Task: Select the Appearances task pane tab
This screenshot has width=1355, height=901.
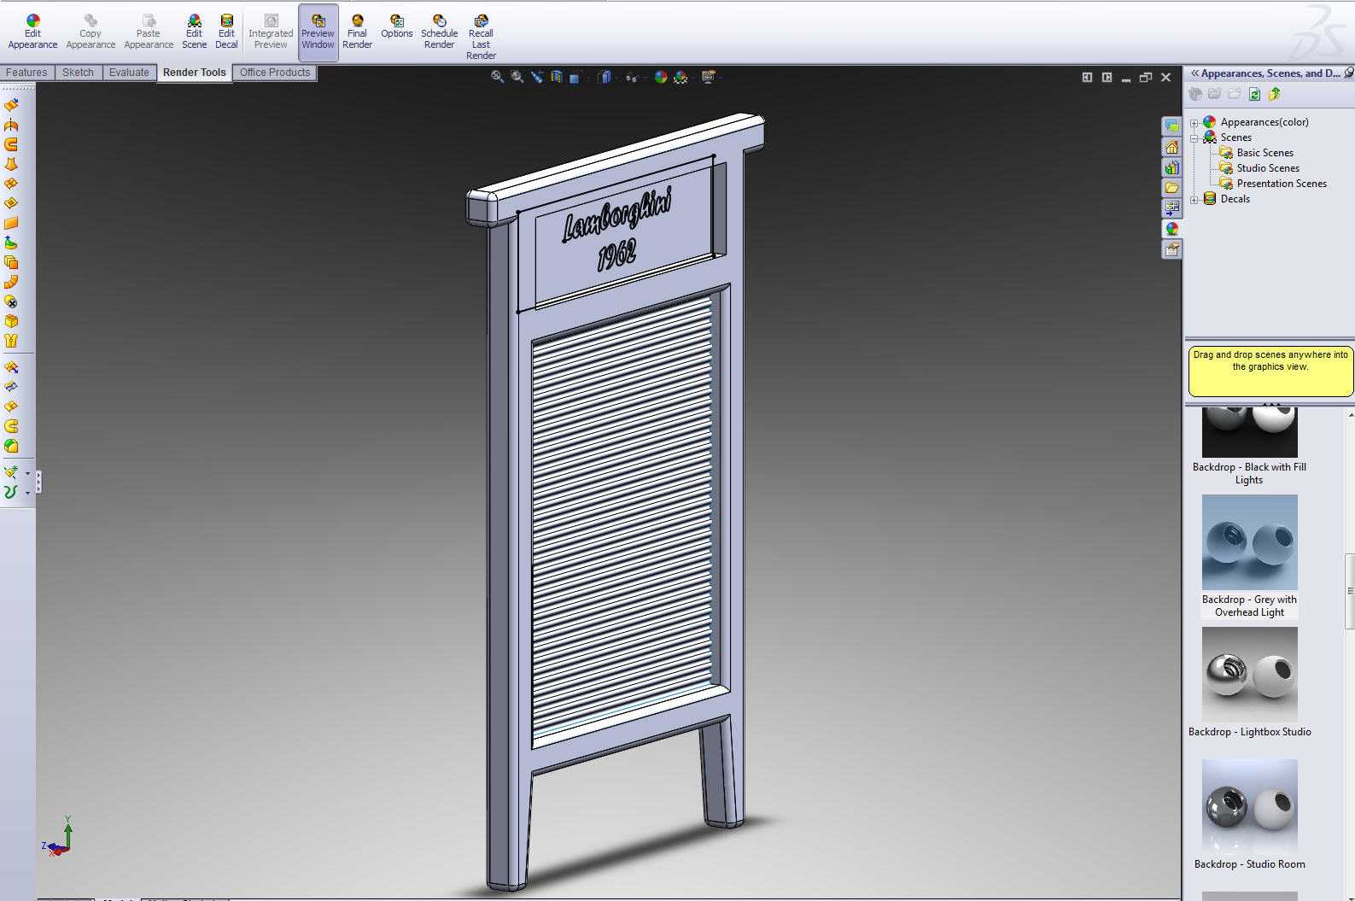Action: 1171,229
